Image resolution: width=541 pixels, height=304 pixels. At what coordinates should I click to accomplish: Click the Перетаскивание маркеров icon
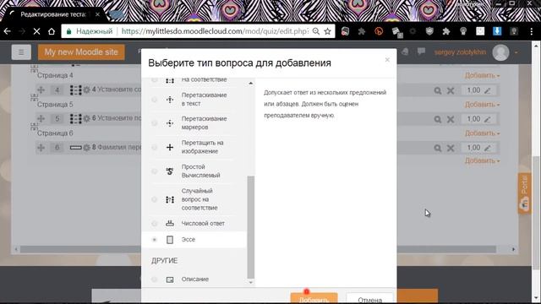pos(170,123)
